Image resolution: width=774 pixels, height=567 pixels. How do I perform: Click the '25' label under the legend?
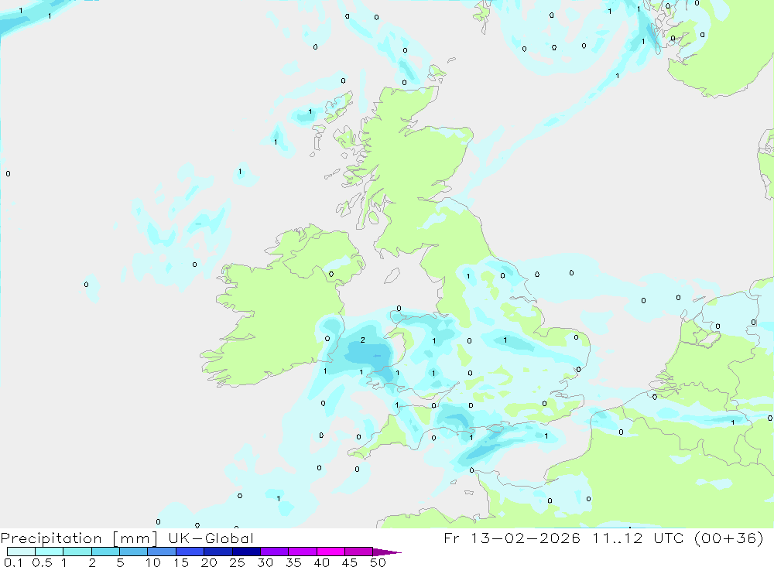click(237, 562)
